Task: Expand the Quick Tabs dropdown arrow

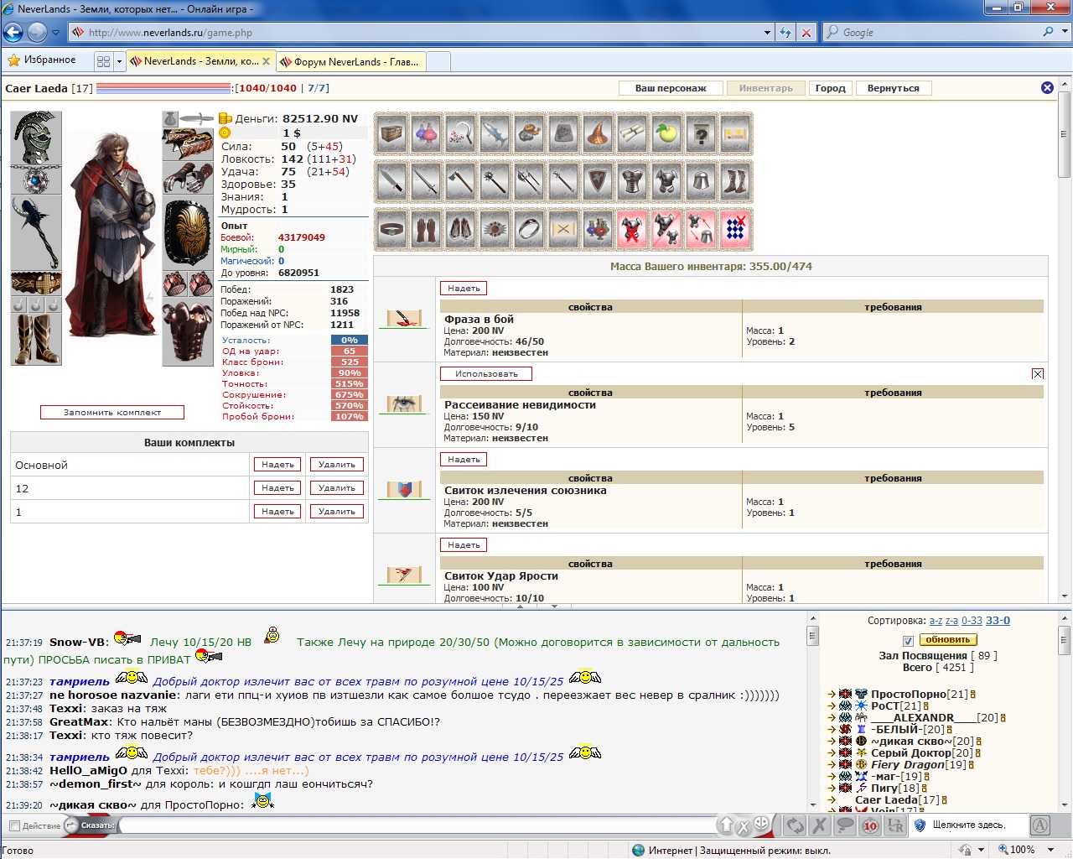Action: 119,61
